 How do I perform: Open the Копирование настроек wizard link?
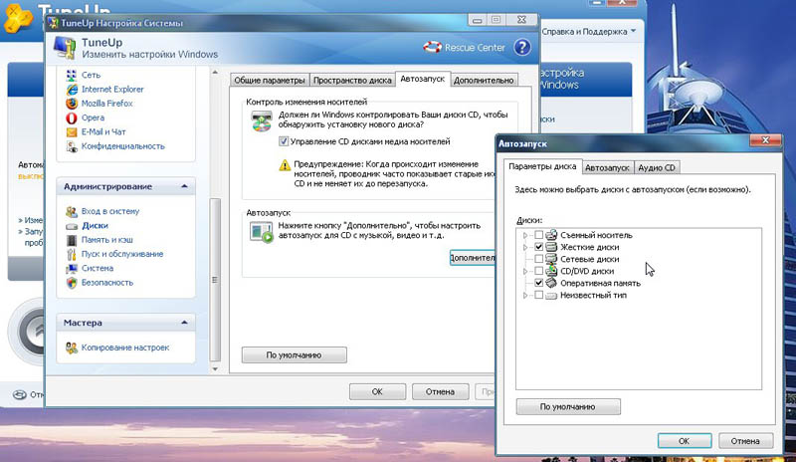pos(125,347)
